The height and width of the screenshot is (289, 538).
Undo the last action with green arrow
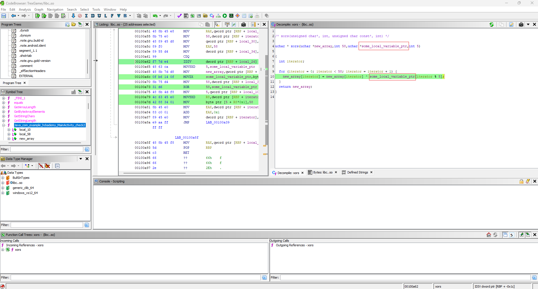(x=155, y=16)
